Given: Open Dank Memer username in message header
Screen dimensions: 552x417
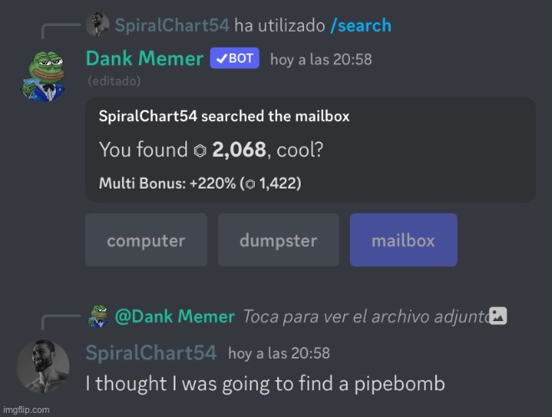Looking at the screenshot, I should 144,58.
